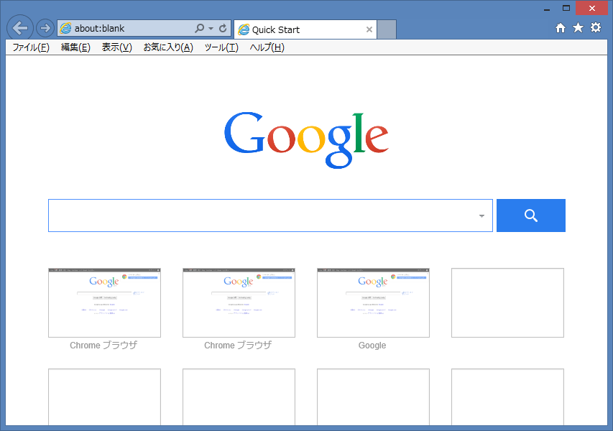The width and height of the screenshot is (613, 431).
Task: Open the Home page via house icon
Action: [x=561, y=28]
